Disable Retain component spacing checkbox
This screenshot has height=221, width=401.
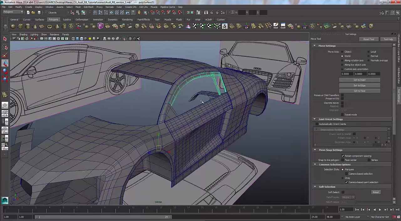coord(343,156)
